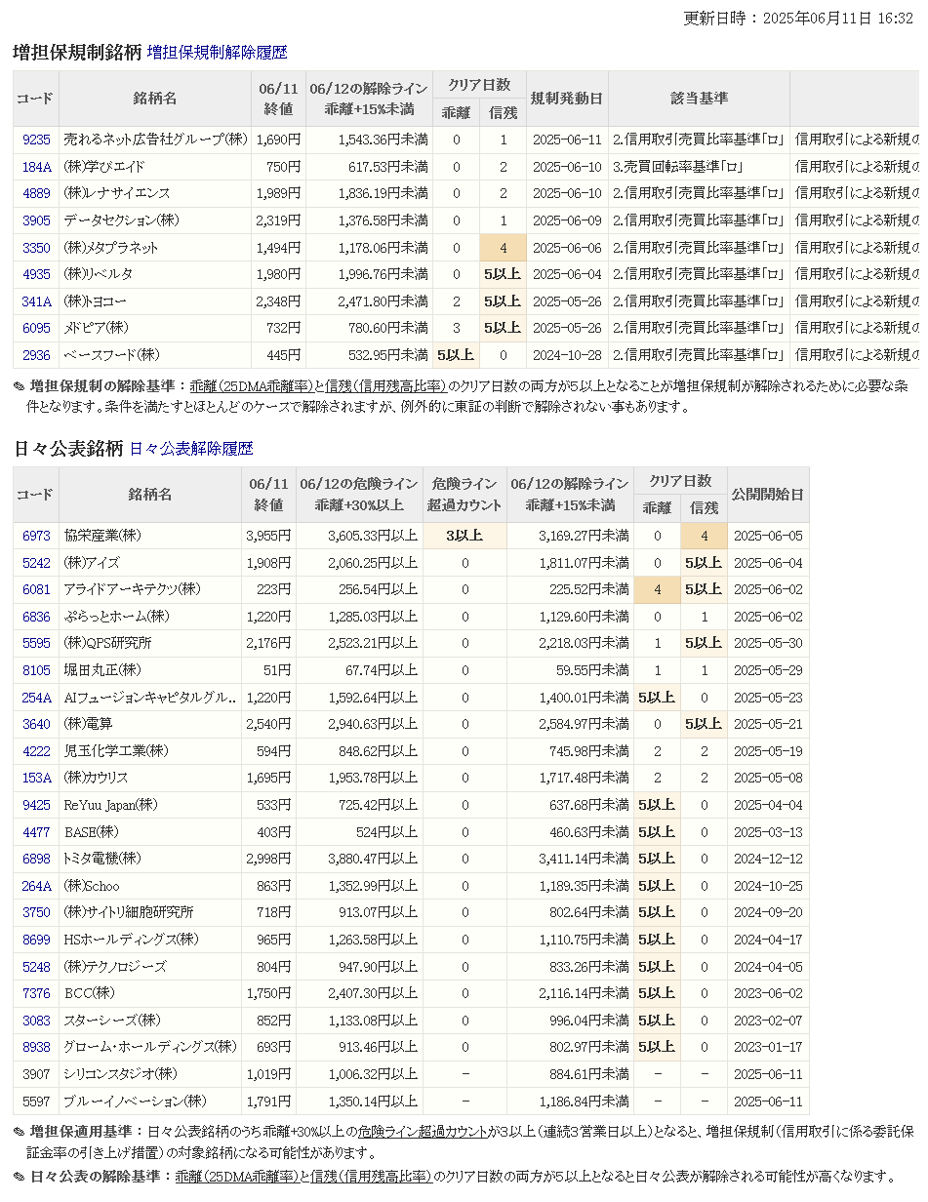Open stock code 3083 link

click(x=36, y=1021)
